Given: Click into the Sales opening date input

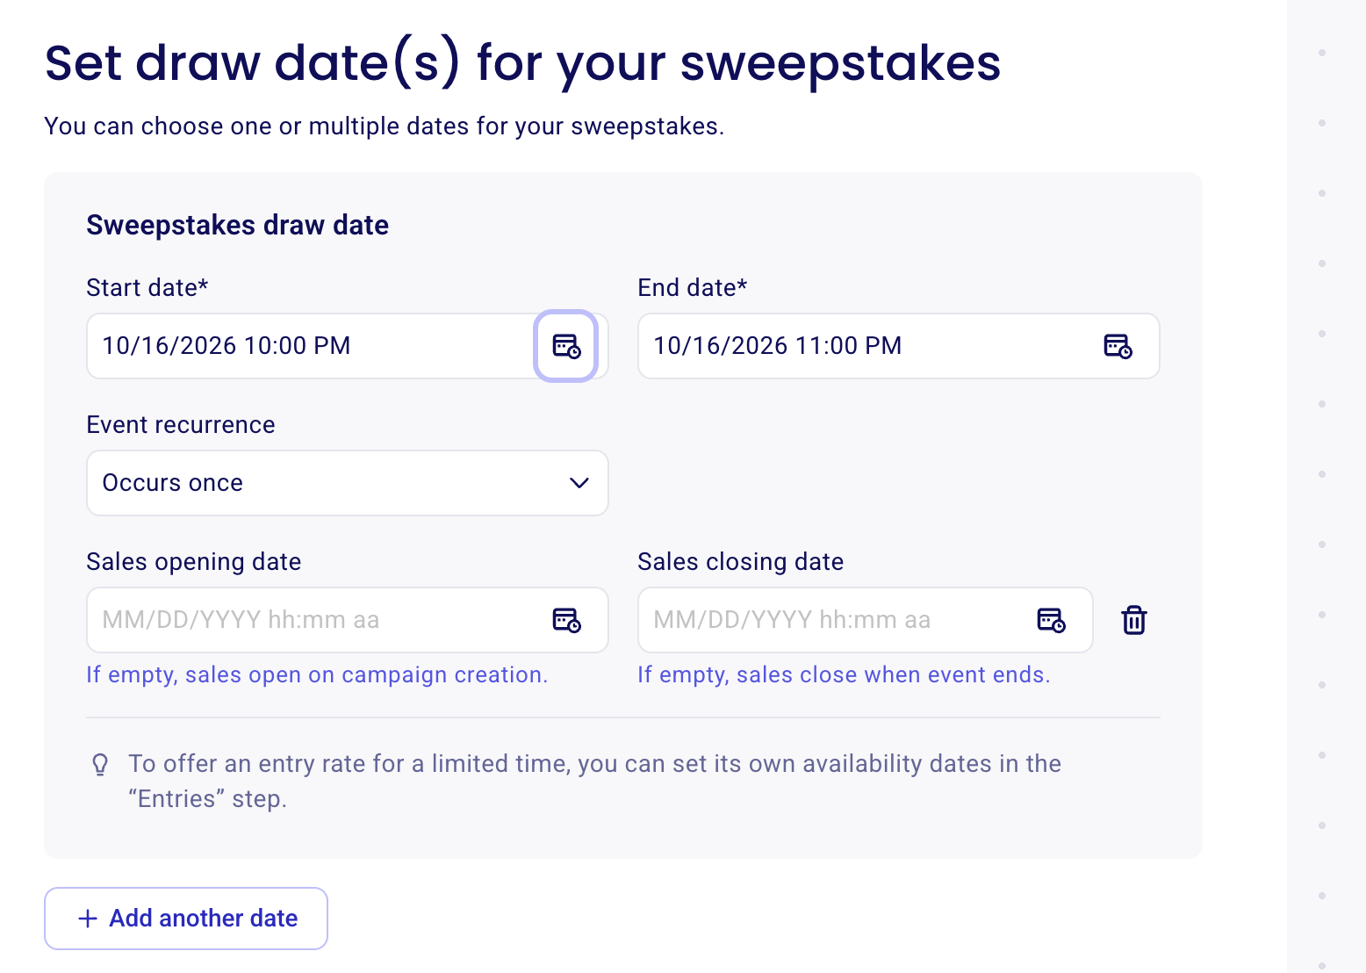Looking at the screenshot, I should pos(348,620).
